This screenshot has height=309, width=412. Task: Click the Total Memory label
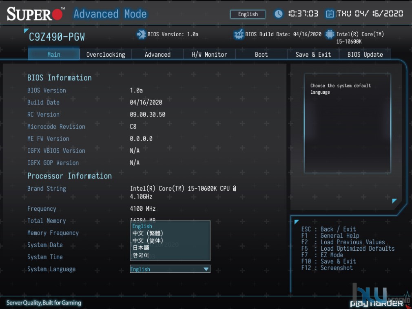click(x=47, y=221)
